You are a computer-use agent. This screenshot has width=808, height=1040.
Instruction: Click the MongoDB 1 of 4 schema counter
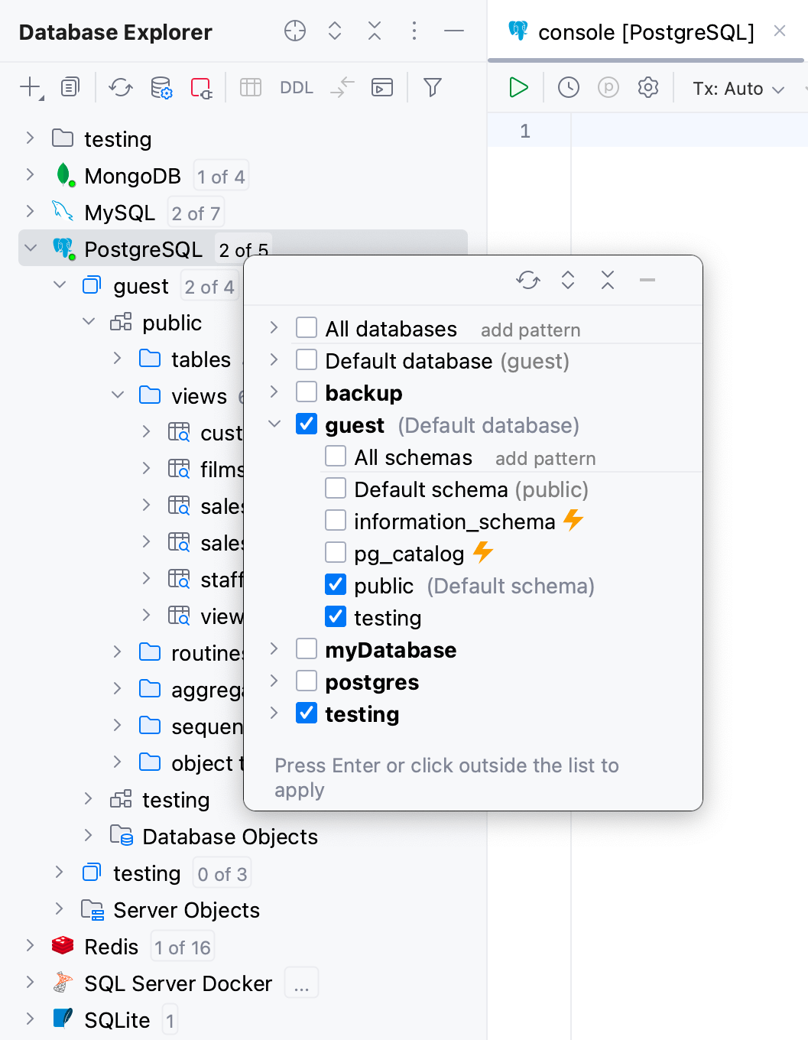[x=221, y=177]
